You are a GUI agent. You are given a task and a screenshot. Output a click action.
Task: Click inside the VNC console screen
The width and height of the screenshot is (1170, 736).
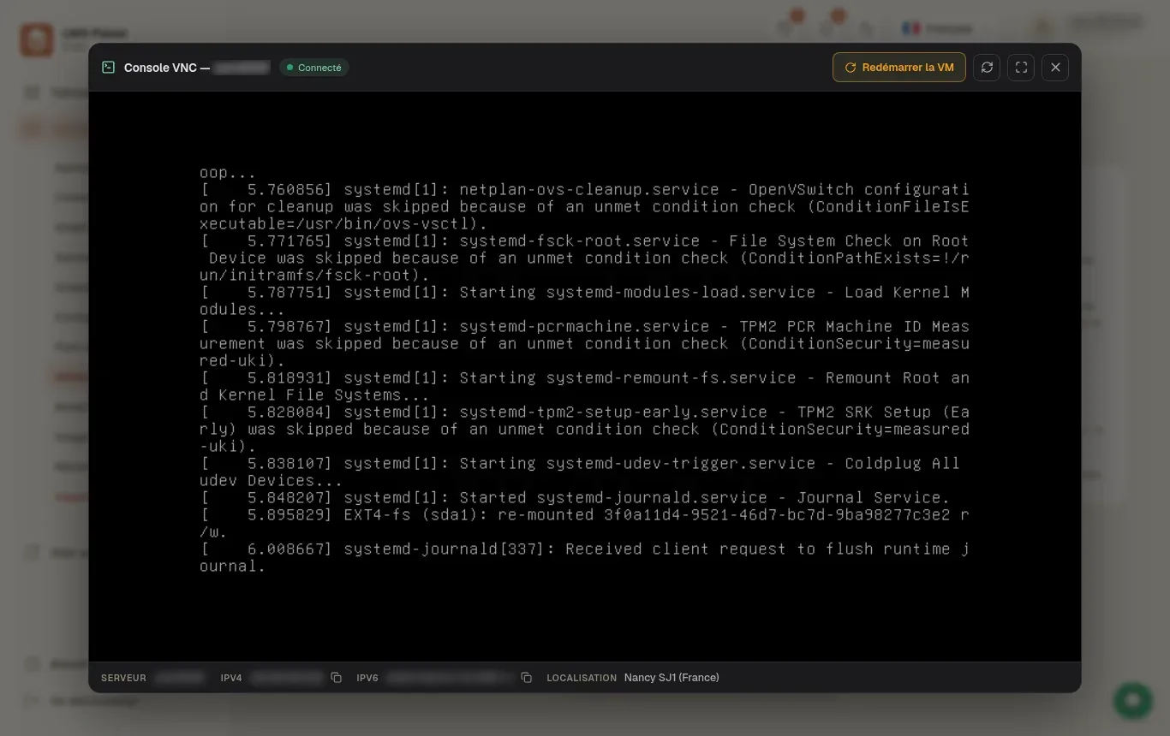585,377
